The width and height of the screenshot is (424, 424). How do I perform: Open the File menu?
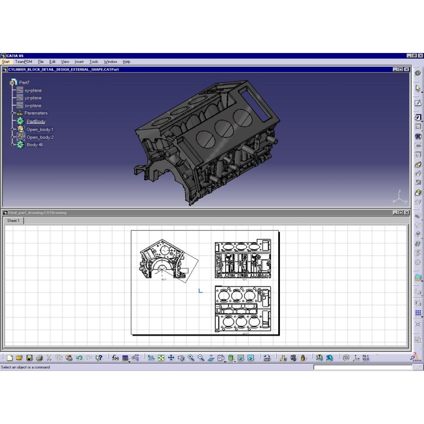click(41, 61)
